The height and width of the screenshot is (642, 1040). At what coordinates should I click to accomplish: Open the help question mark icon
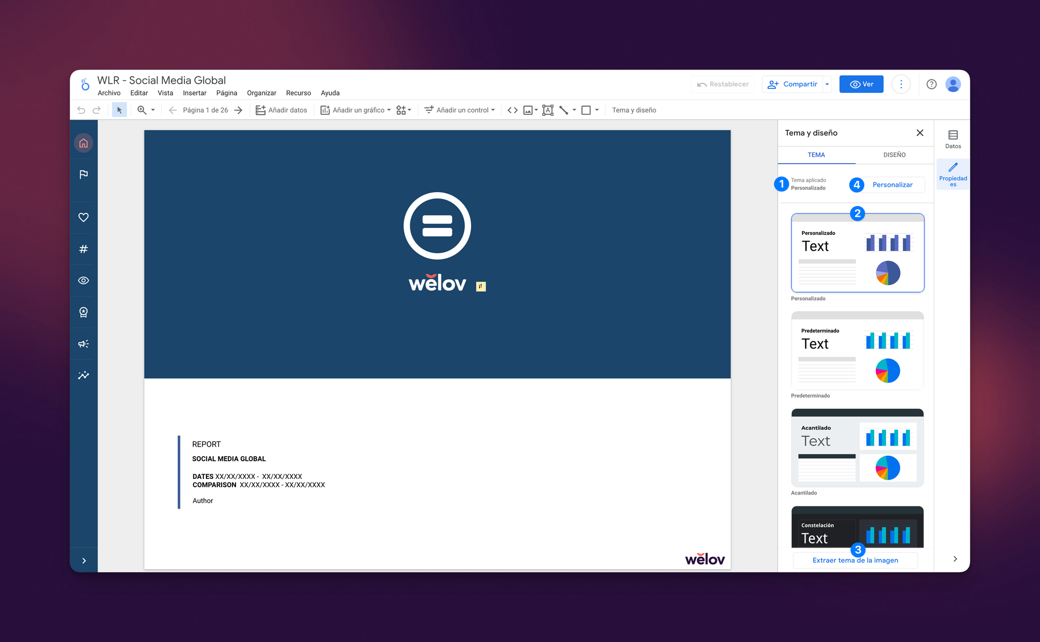point(931,84)
